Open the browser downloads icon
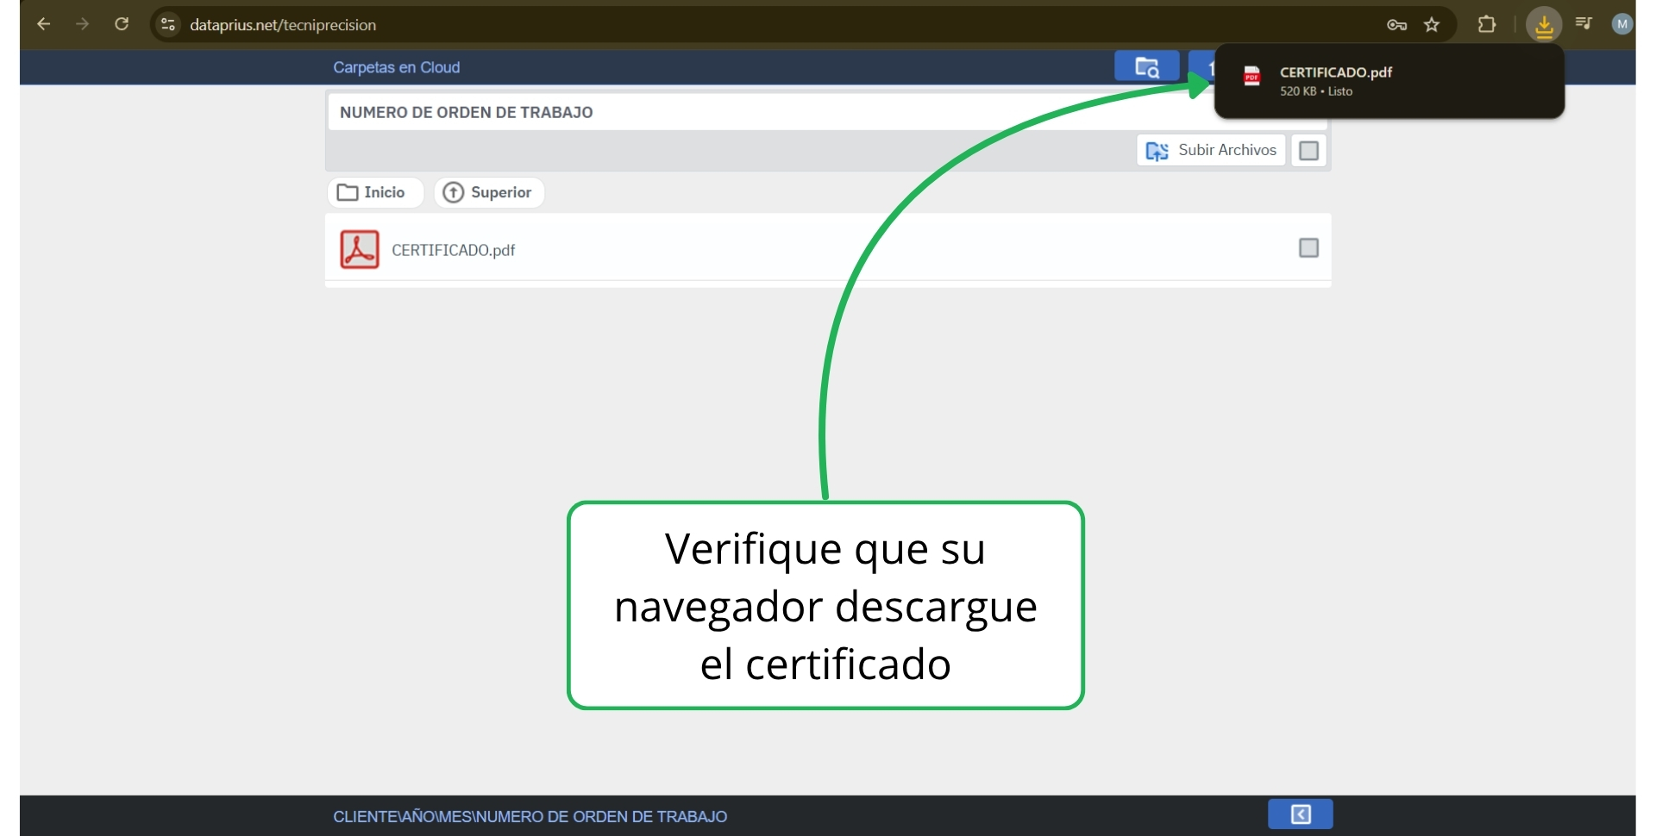The height and width of the screenshot is (836, 1656). pyautogui.click(x=1544, y=25)
